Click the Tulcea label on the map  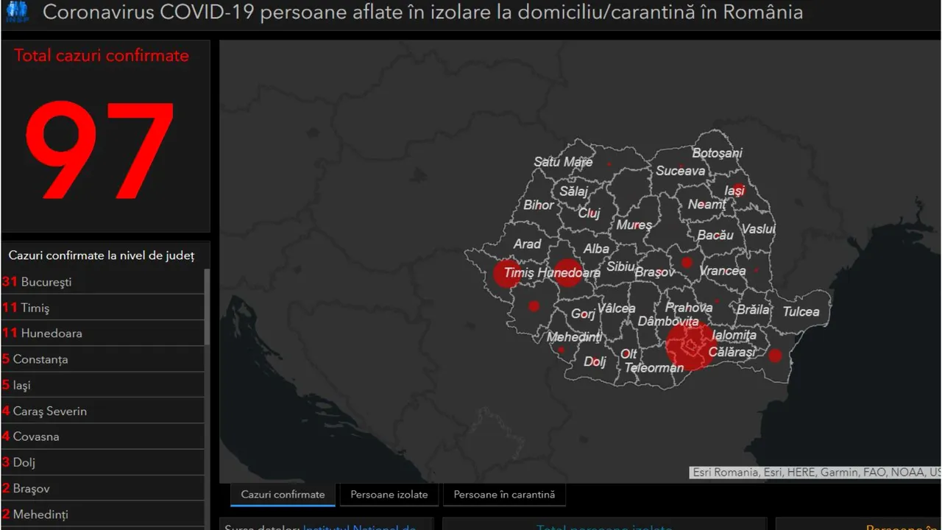pos(801,311)
